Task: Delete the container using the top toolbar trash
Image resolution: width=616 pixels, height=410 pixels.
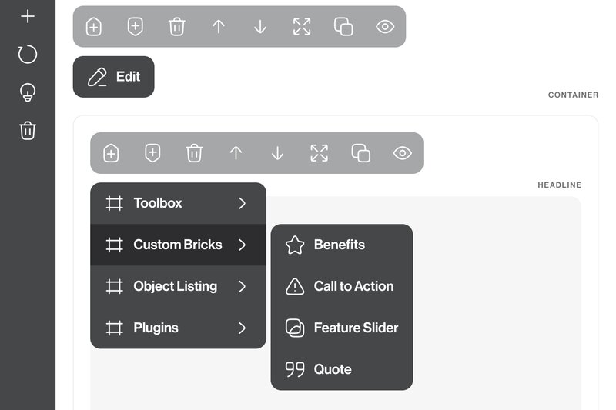Action: coord(177,27)
